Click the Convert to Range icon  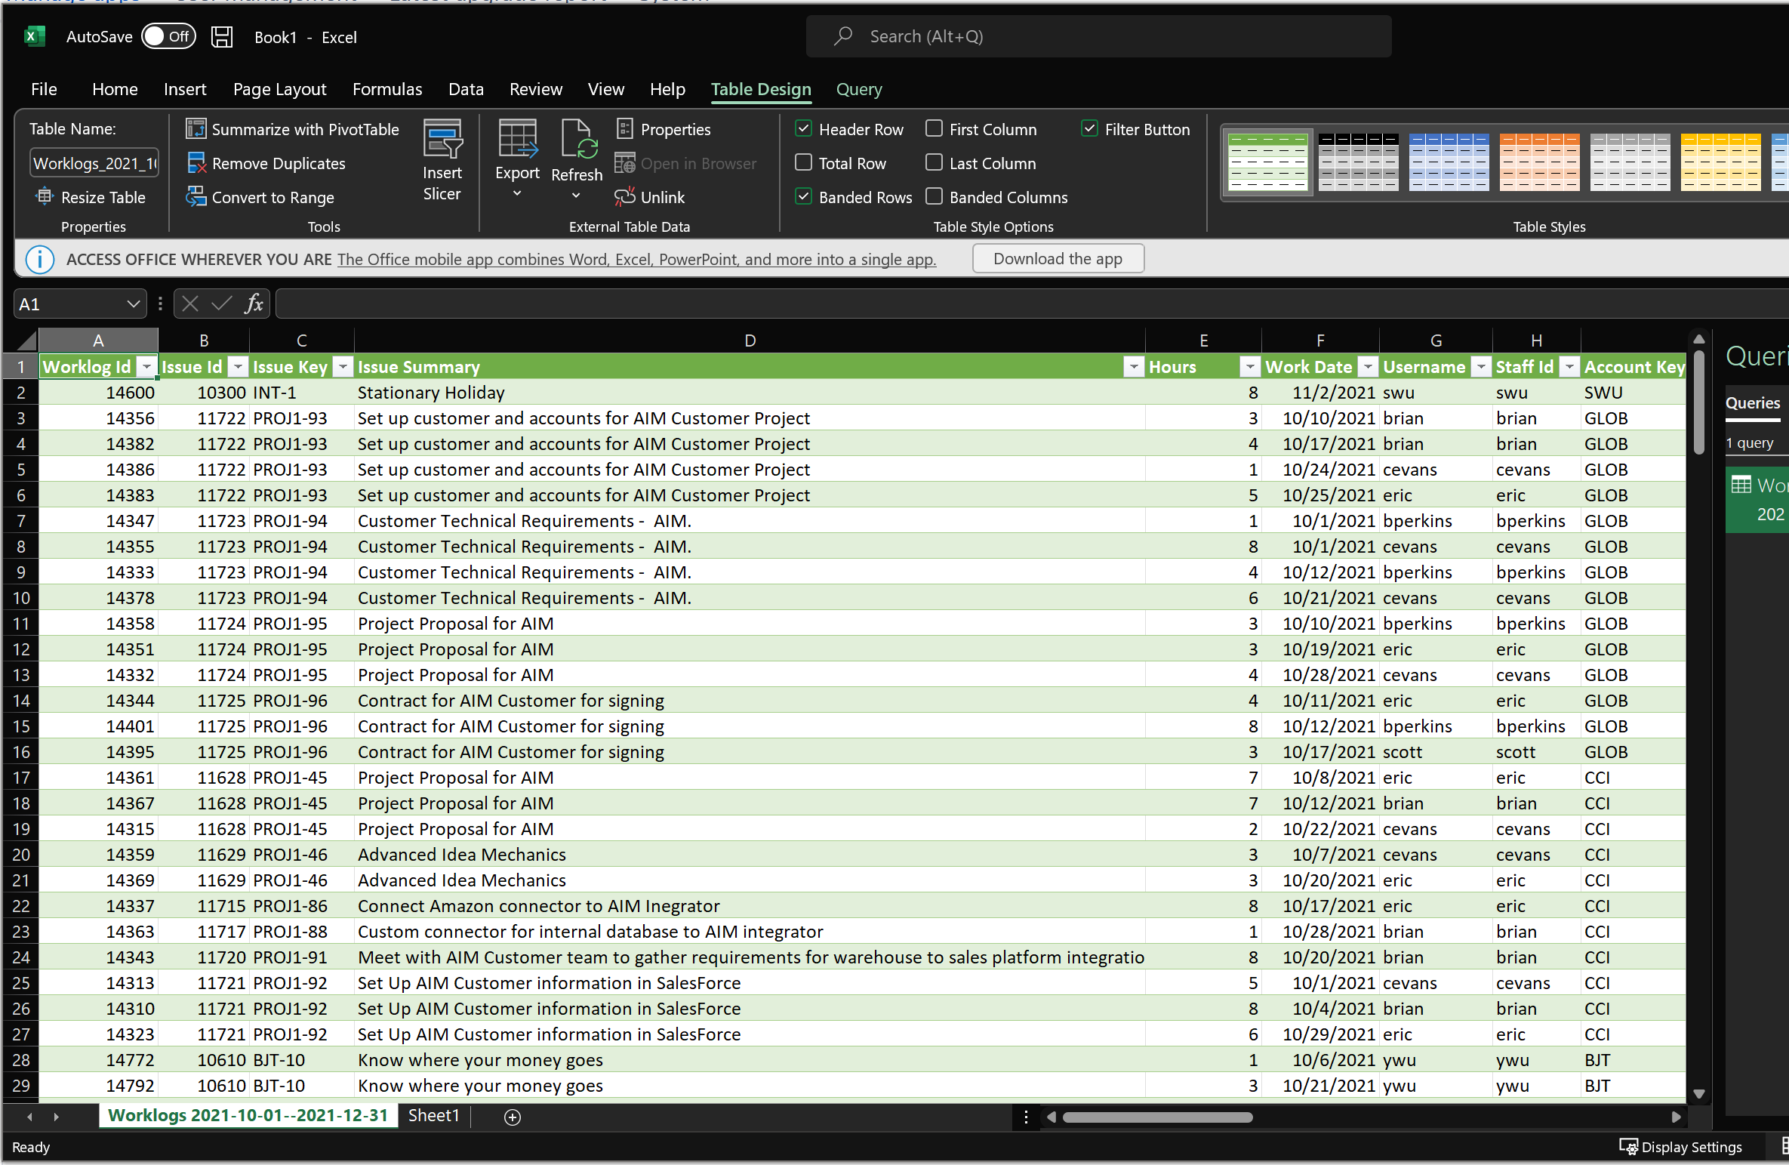click(x=196, y=197)
